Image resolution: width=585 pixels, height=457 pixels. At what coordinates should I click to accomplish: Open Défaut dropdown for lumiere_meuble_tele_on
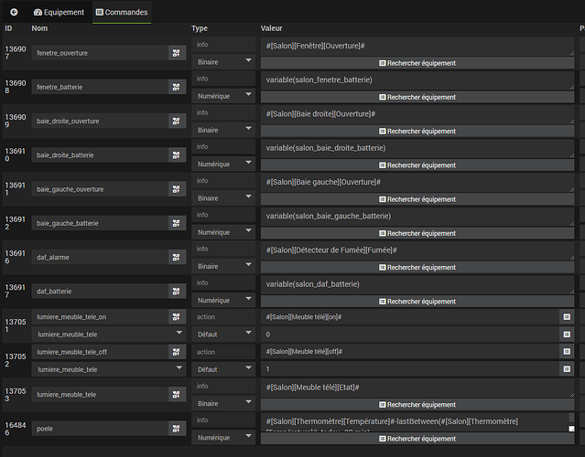(x=223, y=335)
